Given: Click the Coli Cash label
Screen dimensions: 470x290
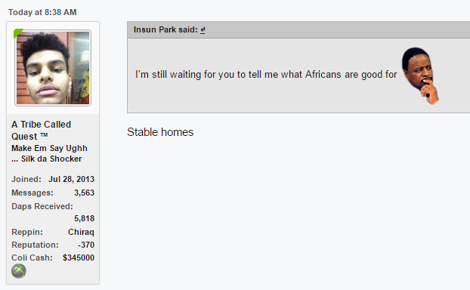Looking at the screenshot, I should tap(32, 258).
